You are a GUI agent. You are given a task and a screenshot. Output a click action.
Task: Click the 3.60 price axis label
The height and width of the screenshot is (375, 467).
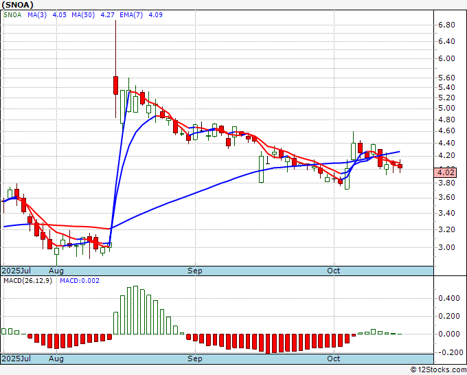(x=447, y=198)
